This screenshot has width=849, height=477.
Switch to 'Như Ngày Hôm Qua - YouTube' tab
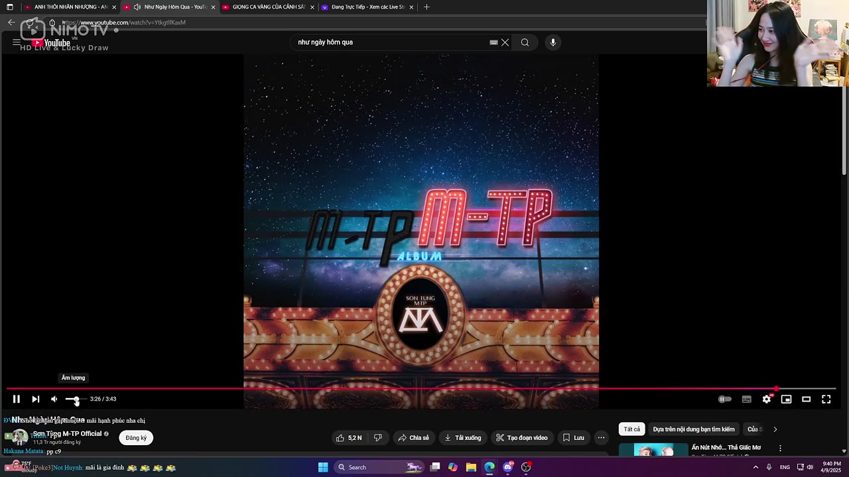pyautogui.click(x=170, y=7)
